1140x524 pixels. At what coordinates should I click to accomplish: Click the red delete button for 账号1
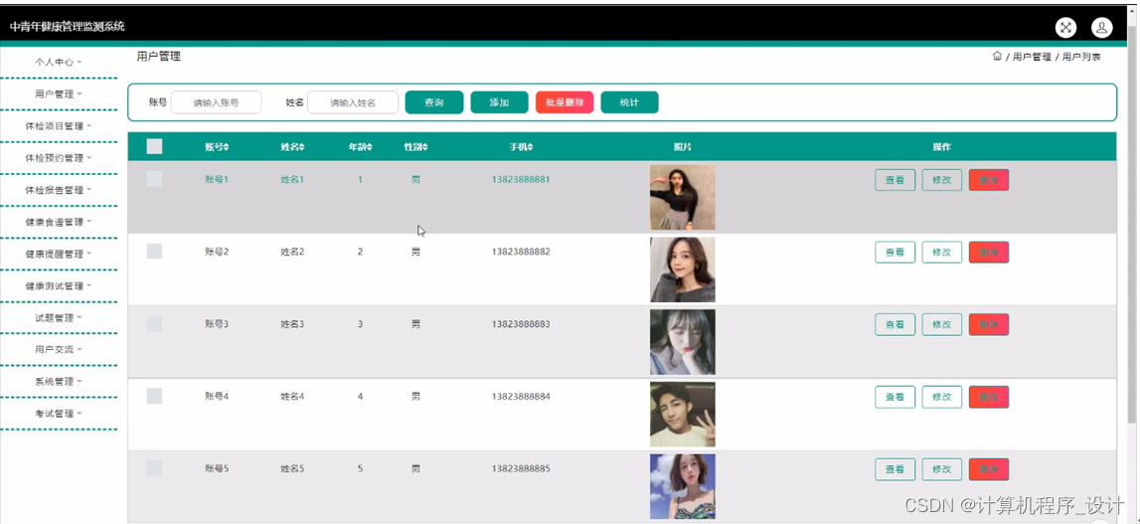pos(989,180)
